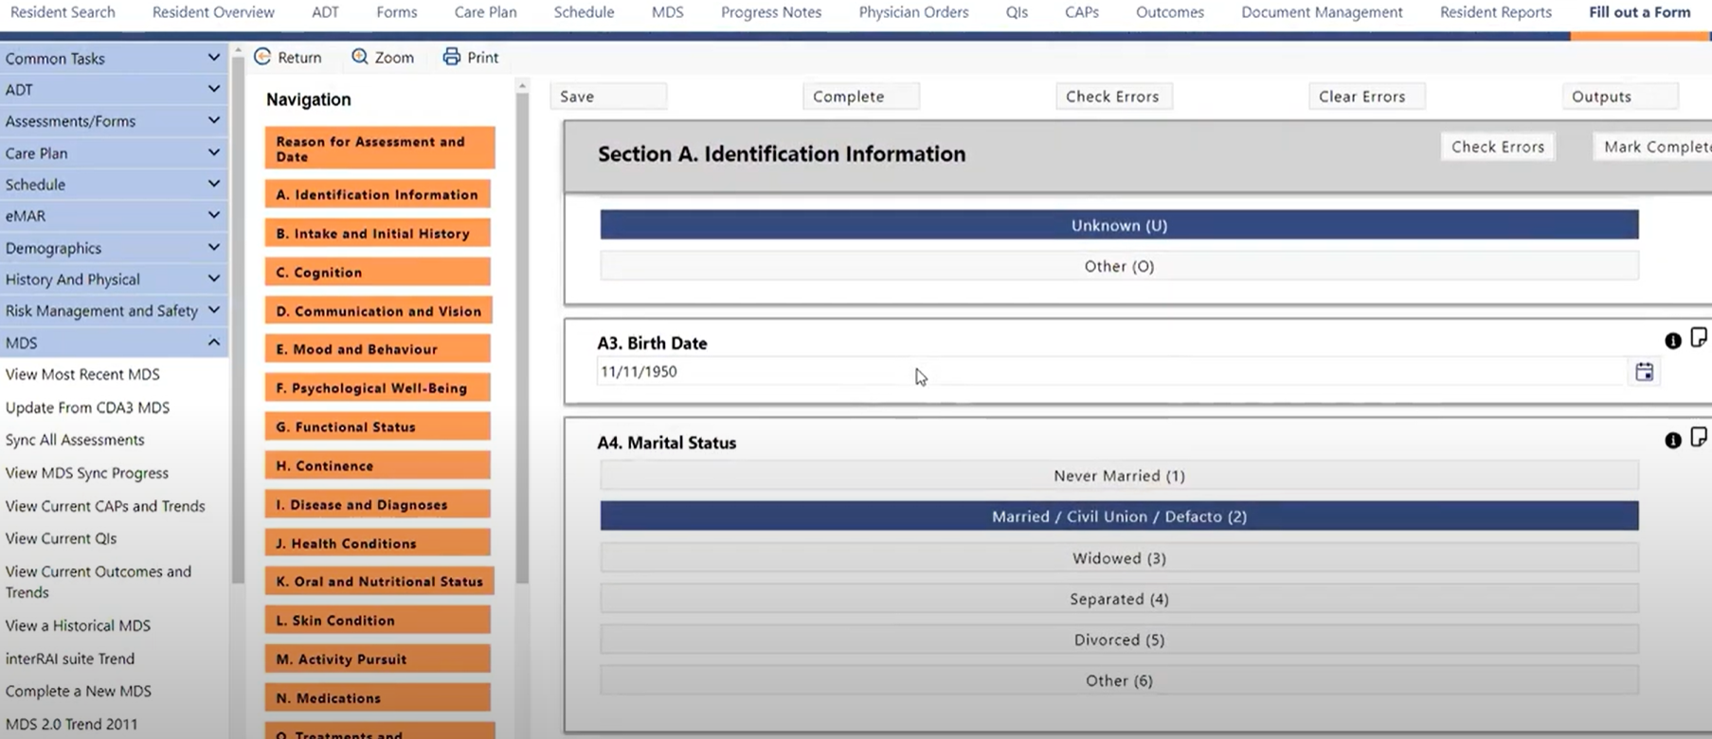Viewport: 1712px width, 739px height.
Task: Expand the Care Plan sidebar section
Action: (x=213, y=153)
